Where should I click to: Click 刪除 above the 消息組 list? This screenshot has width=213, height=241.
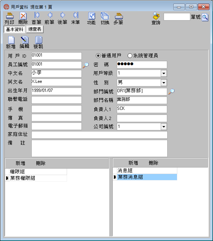point(154,163)
